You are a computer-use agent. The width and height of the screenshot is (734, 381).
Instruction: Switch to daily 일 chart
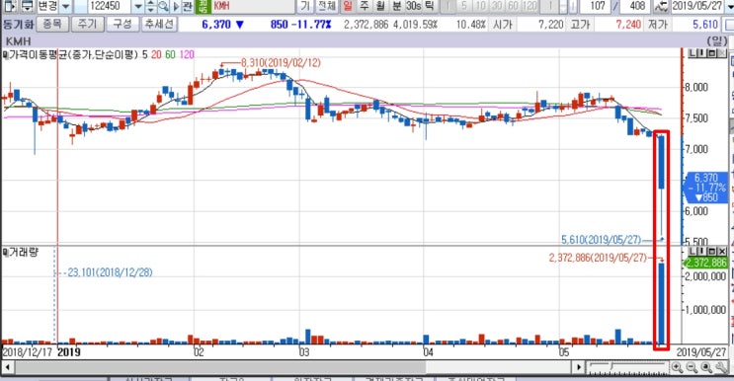pyautogui.click(x=348, y=6)
